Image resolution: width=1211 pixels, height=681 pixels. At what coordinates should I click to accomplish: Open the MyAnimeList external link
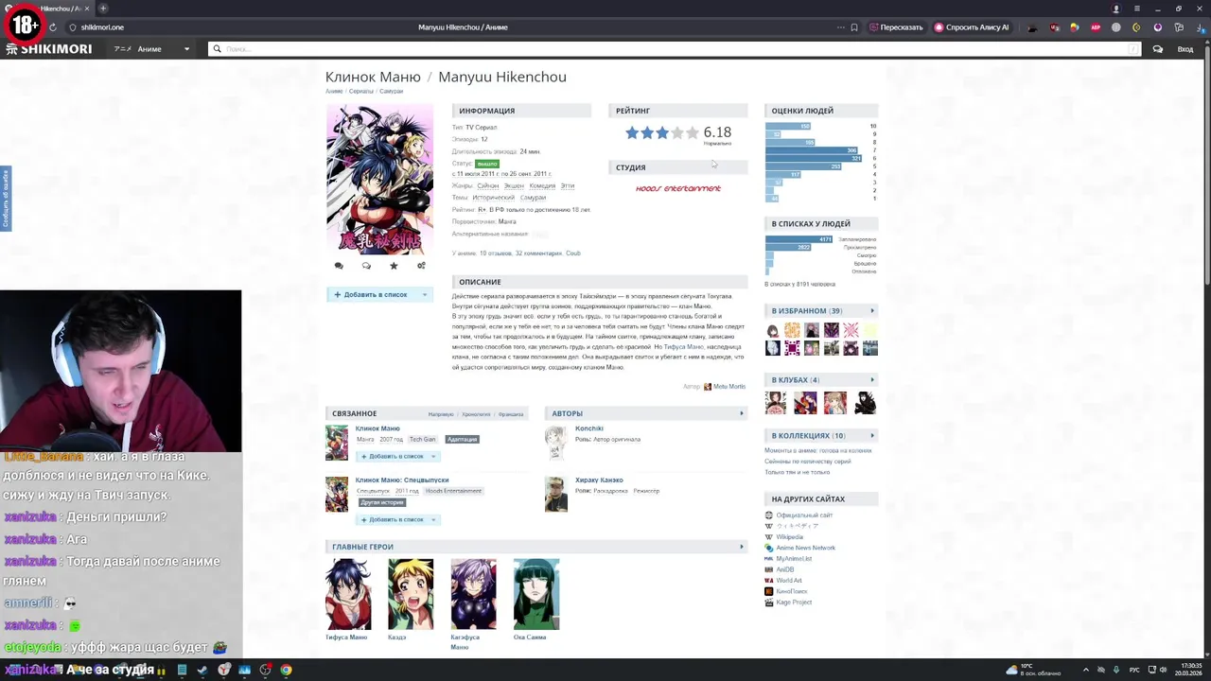point(794,559)
